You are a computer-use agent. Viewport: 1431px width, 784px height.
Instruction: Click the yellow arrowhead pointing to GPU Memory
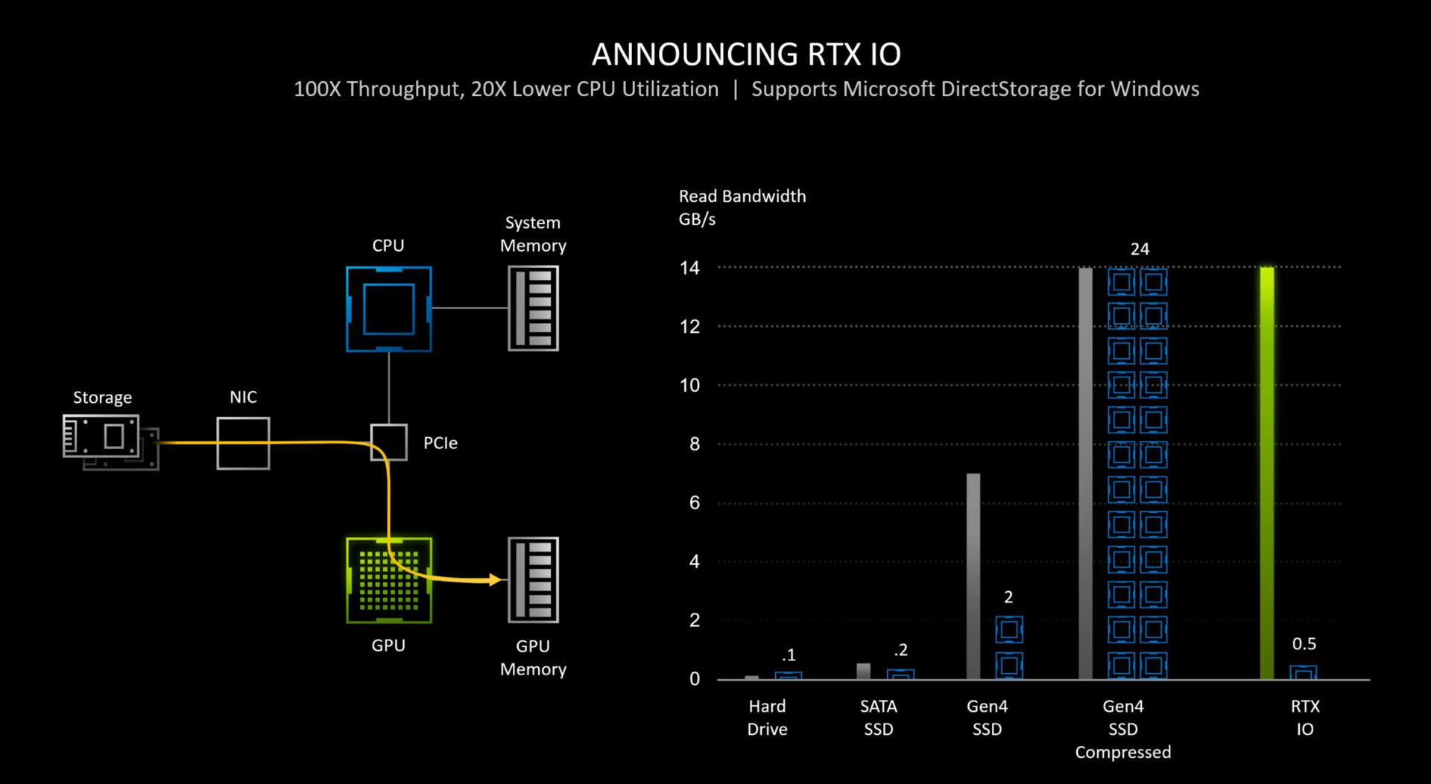(x=493, y=580)
